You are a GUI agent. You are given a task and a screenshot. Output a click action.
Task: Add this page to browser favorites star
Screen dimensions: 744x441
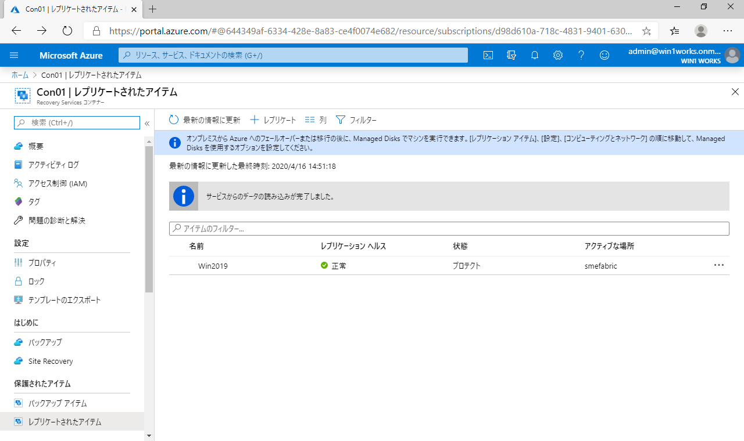tap(646, 31)
